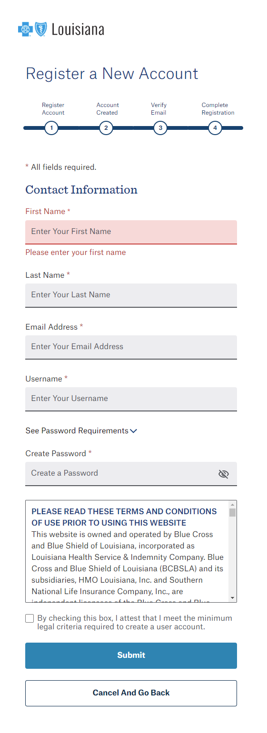Focus the First Name input field
This screenshot has height=733, width=267.
pos(131,232)
